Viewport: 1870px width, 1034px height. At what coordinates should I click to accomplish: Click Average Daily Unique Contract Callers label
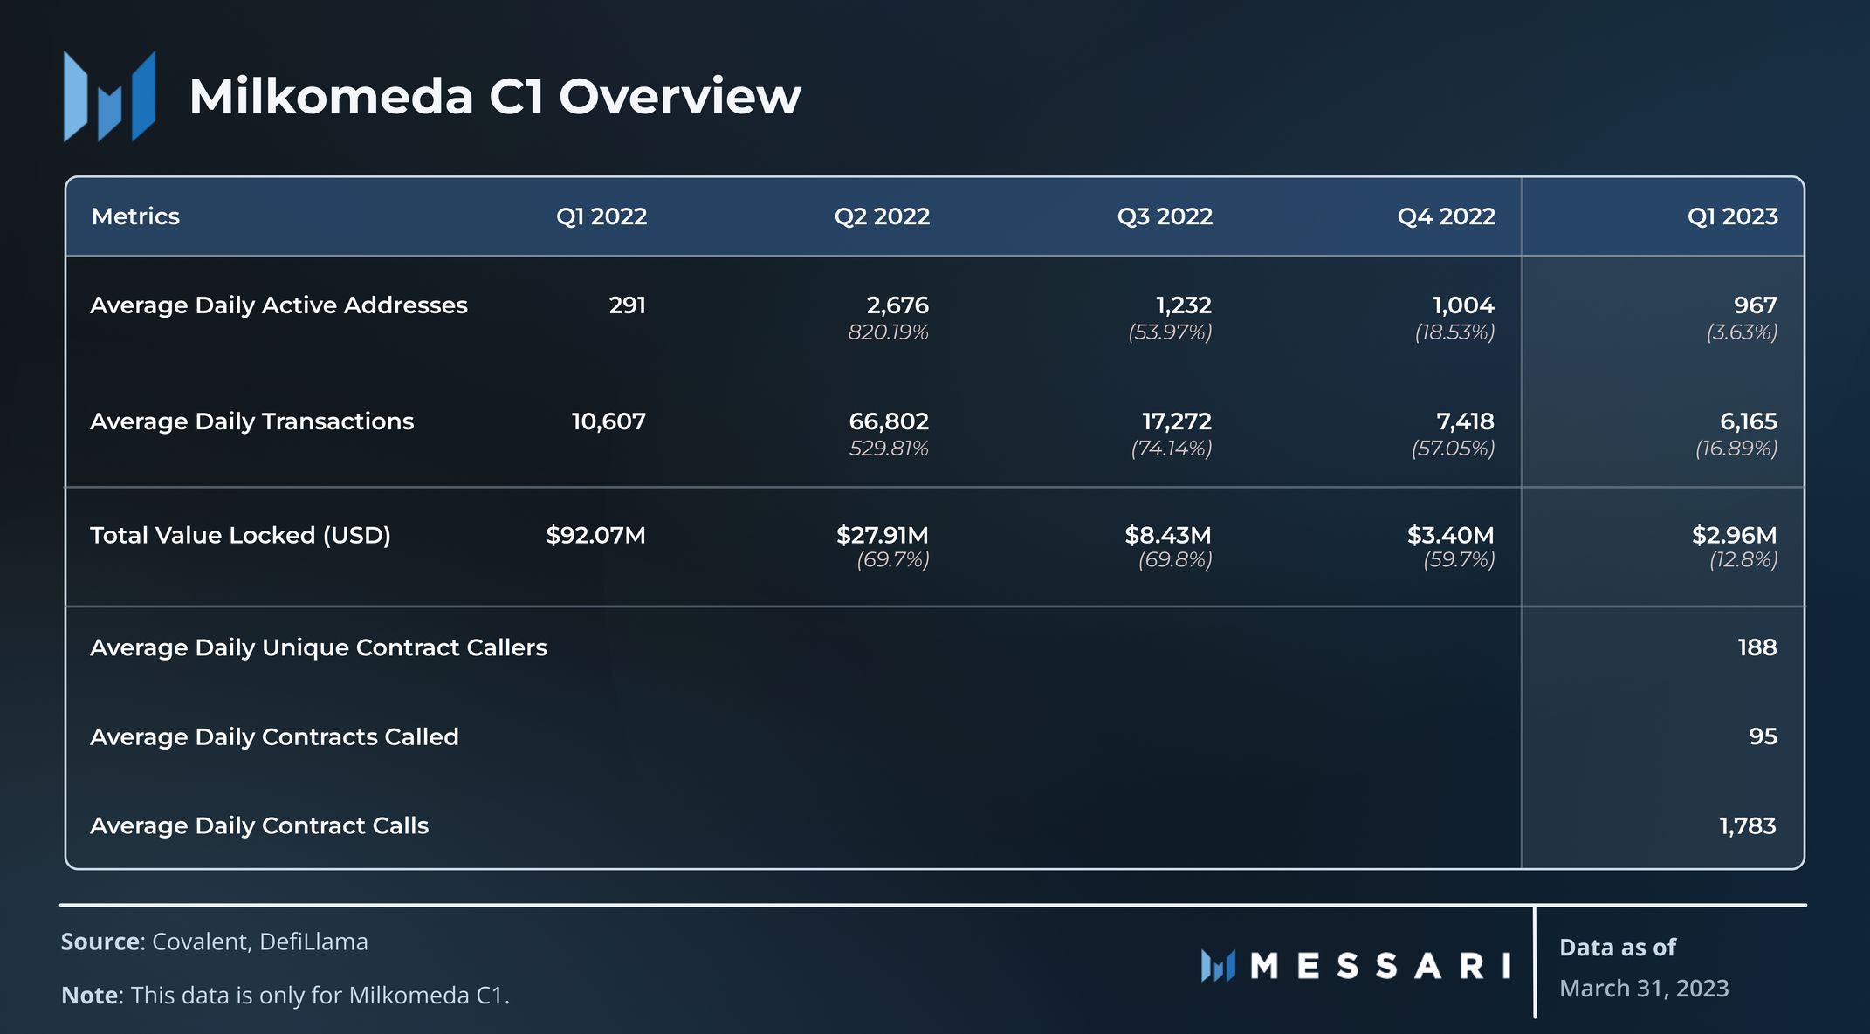(318, 647)
